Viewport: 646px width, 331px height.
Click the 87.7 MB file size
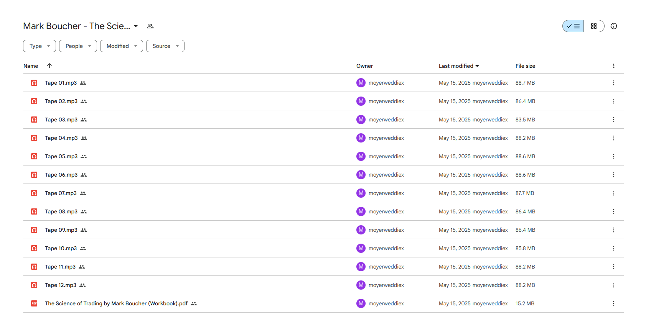coord(525,193)
